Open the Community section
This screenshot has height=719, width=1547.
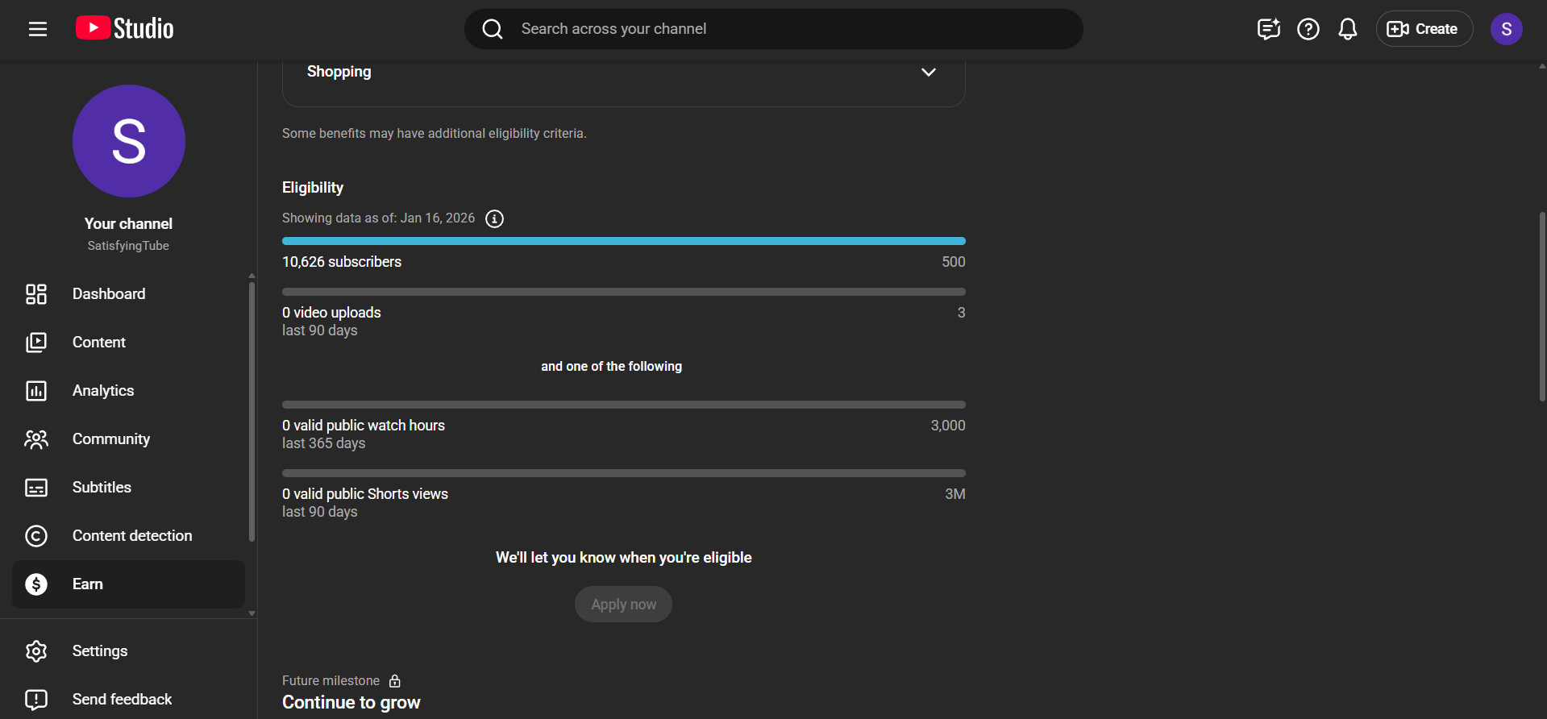pos(111,439)
